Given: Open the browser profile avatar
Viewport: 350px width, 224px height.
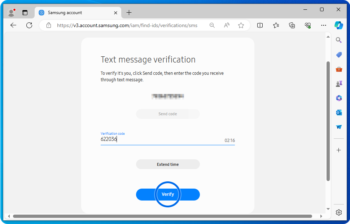Looking at the screenshot, I should click(11, 13).
